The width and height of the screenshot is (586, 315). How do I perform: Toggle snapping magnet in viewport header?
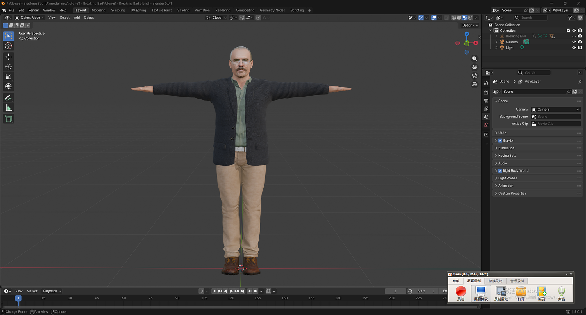[x=242, y=18]
